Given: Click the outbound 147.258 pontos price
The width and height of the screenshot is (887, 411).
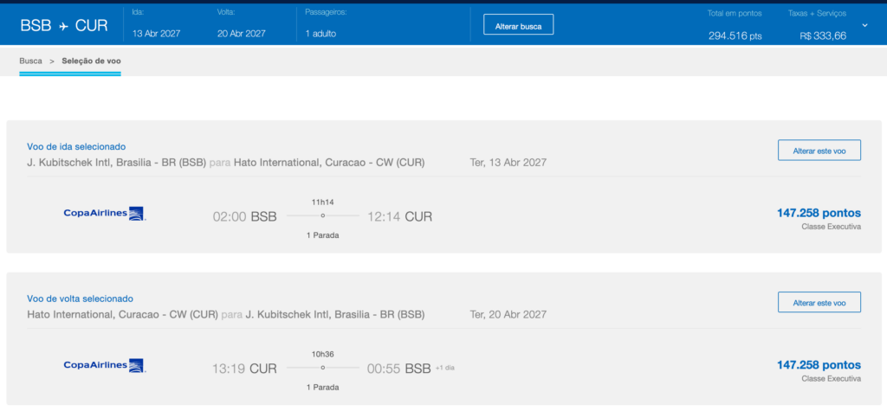Looking at the screenshot, I should [819, 213].
